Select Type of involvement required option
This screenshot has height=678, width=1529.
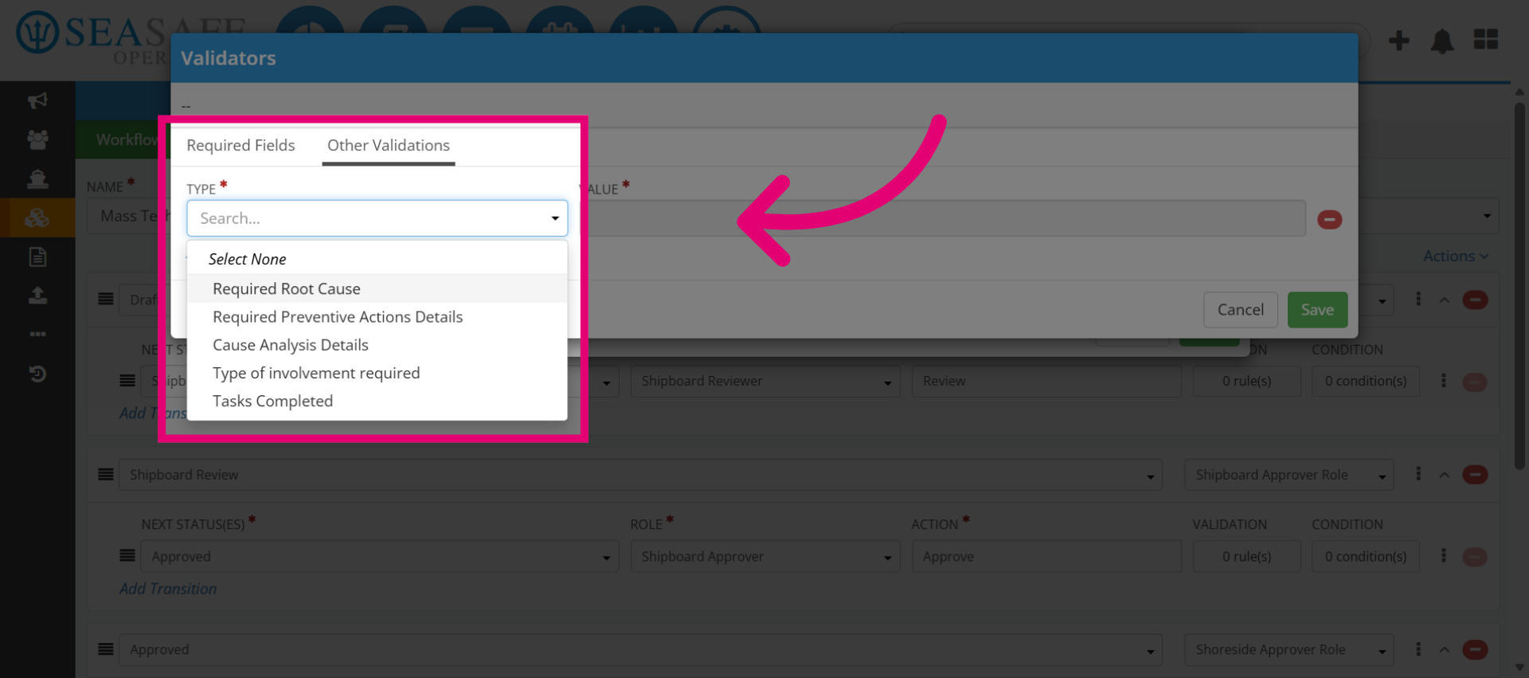pyautogui.click(x=377, y=373)
